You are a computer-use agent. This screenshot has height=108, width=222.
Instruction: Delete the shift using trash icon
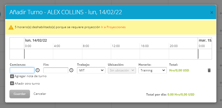coord(209,70)
